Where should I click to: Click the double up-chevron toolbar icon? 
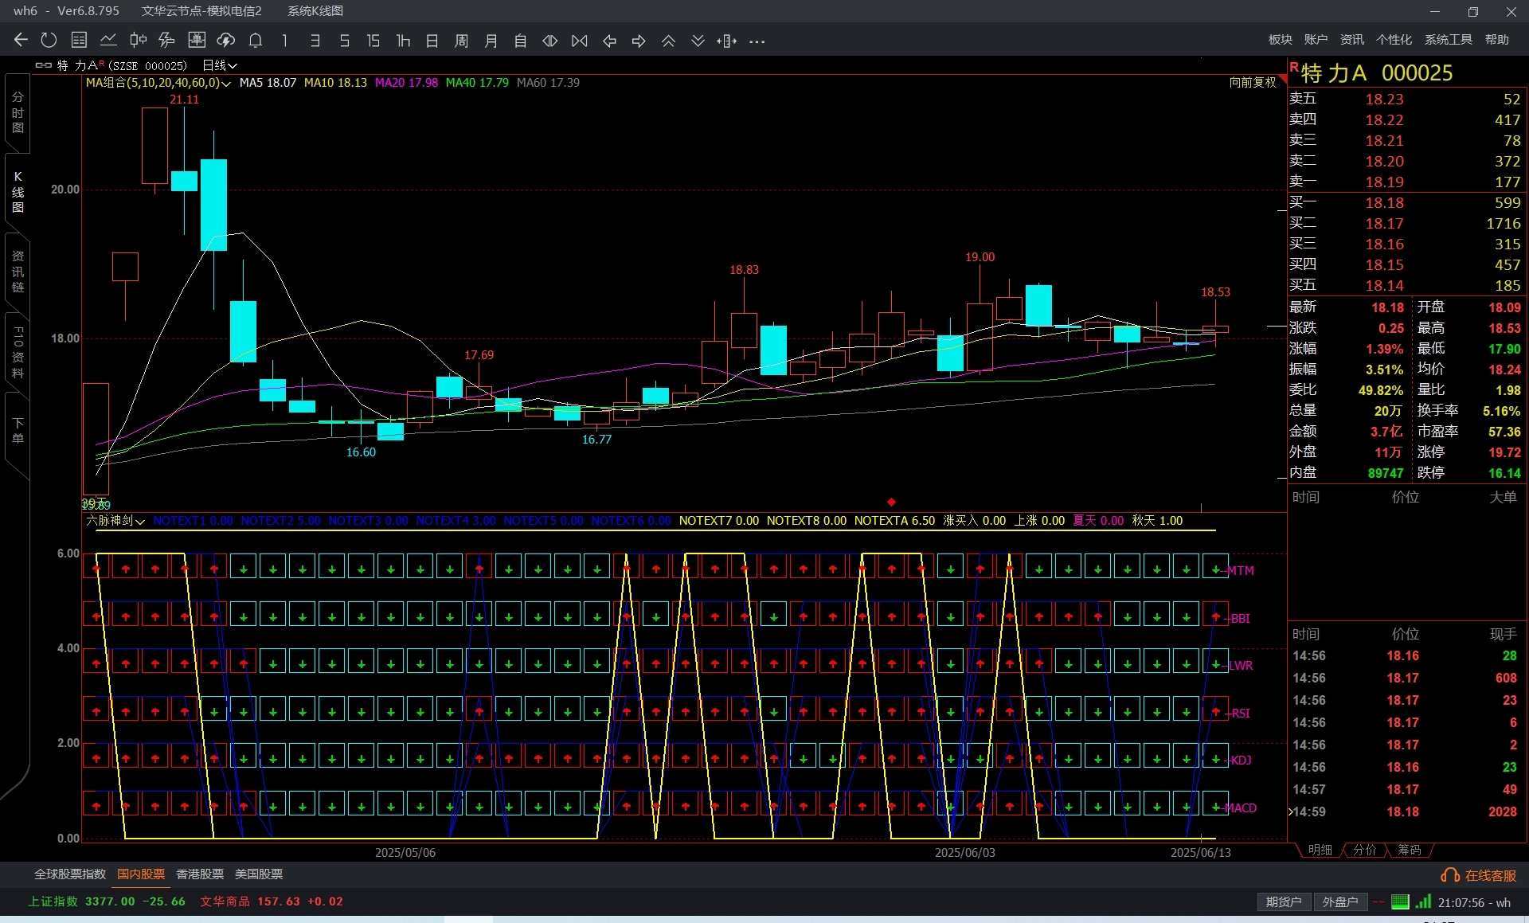point(668,40)
